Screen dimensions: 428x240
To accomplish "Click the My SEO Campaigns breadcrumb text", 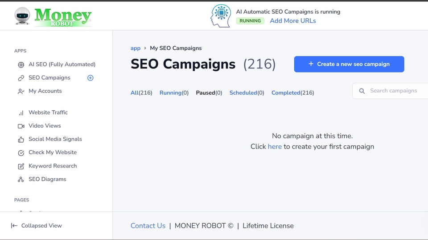I will coord(176,48).
